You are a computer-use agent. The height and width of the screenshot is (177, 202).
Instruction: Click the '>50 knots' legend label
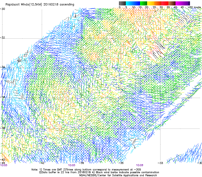pyautogui.click(x=194, y=7)
